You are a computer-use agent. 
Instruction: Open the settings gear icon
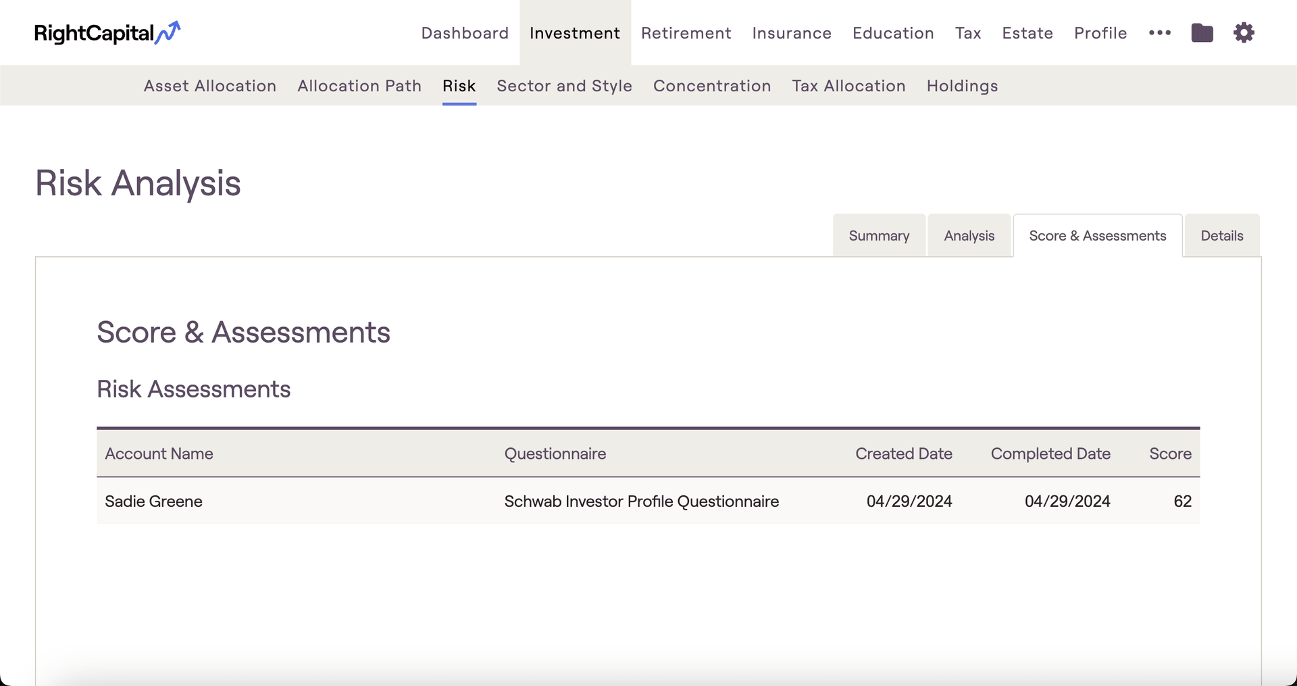(1244, 32)
